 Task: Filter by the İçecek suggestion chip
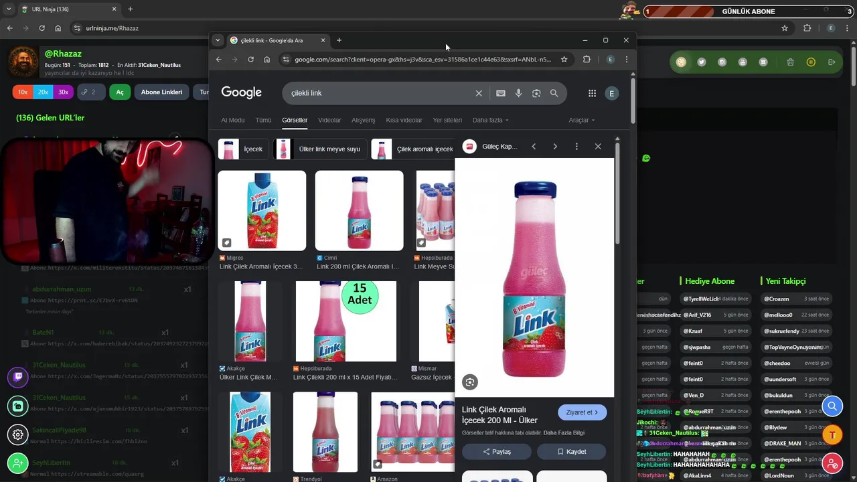(244, 149)
